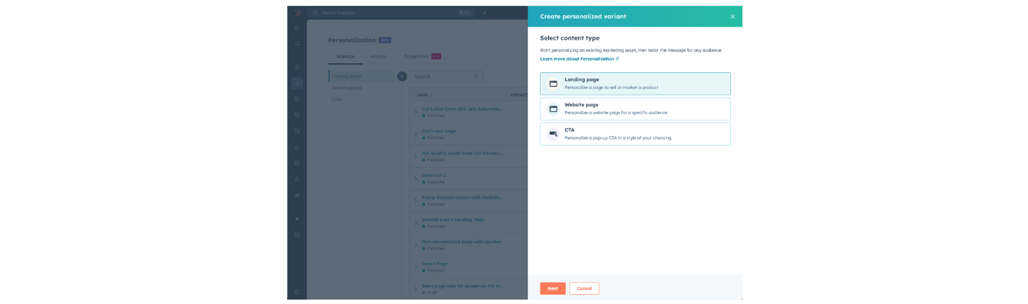The width and height of the screenshot is (1028, 304).
Task: Click the plus create icon in top bar
Action: [484, 13]
